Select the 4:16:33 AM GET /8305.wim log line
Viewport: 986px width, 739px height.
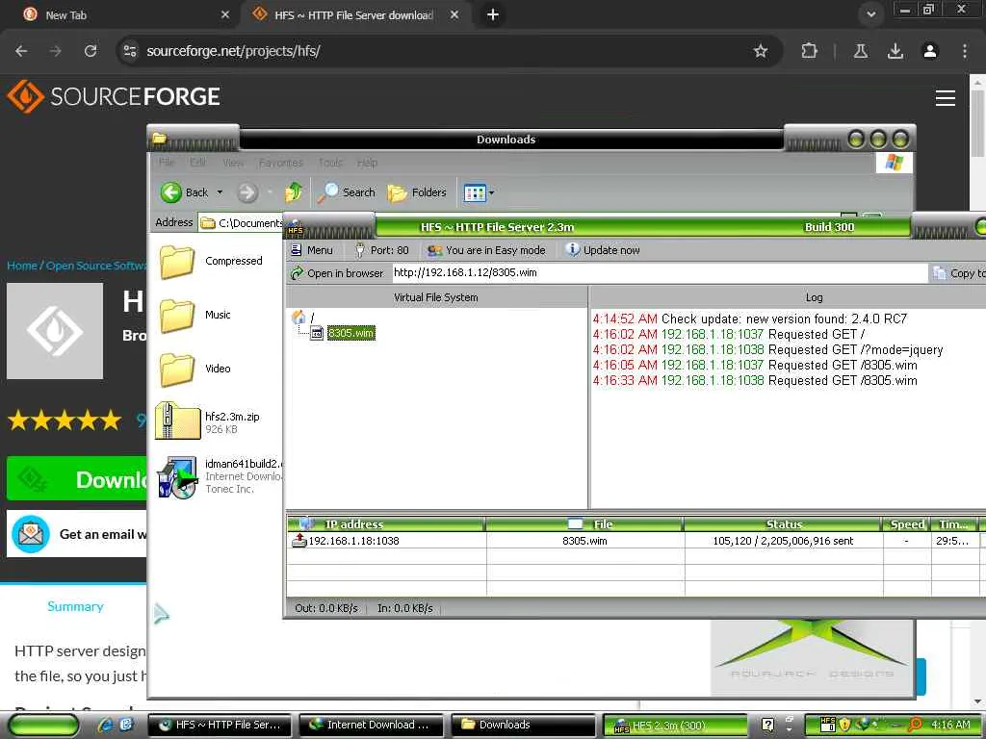pos(755,380)
